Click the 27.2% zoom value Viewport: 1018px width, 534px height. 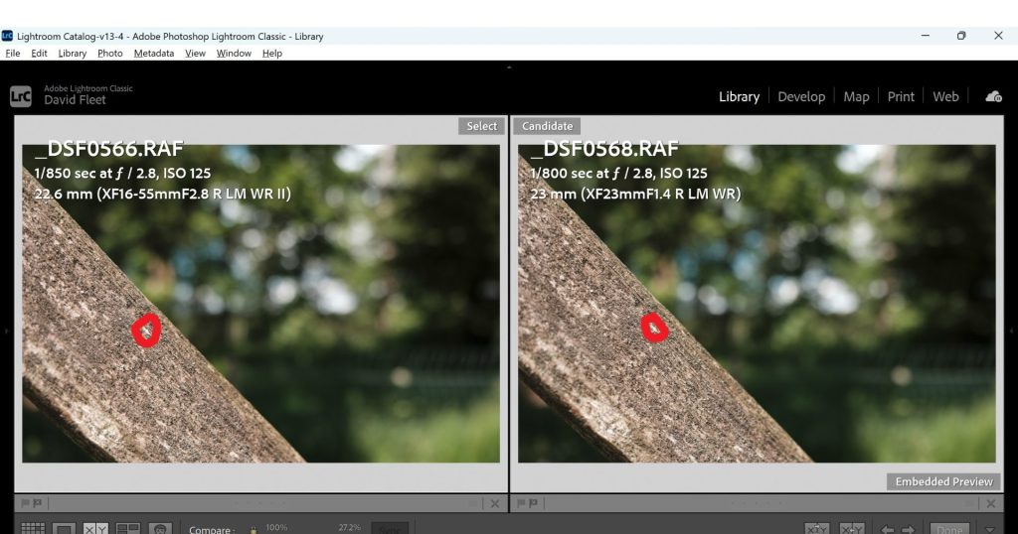pyautogui.click(x=349, y=527)
